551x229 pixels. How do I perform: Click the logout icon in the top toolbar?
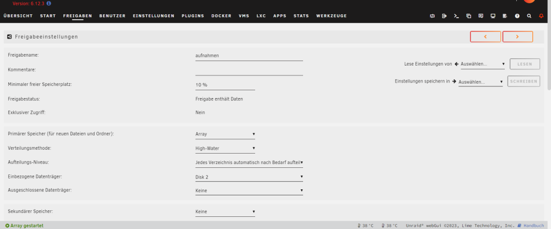444,16
